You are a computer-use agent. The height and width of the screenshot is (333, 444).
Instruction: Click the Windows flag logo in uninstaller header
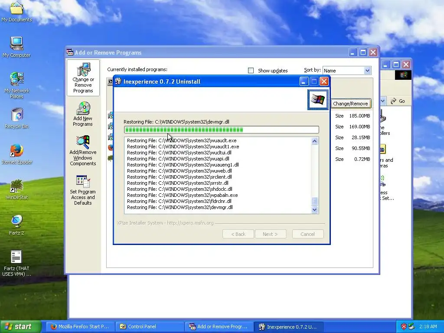[x=318, y=99]
